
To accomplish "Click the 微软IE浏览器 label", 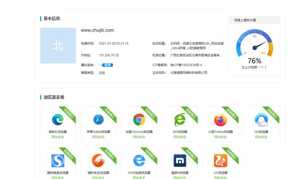I will [58, 132].
